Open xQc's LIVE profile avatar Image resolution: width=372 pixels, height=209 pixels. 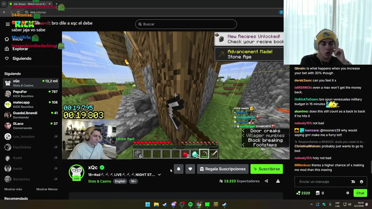(76, 172)
